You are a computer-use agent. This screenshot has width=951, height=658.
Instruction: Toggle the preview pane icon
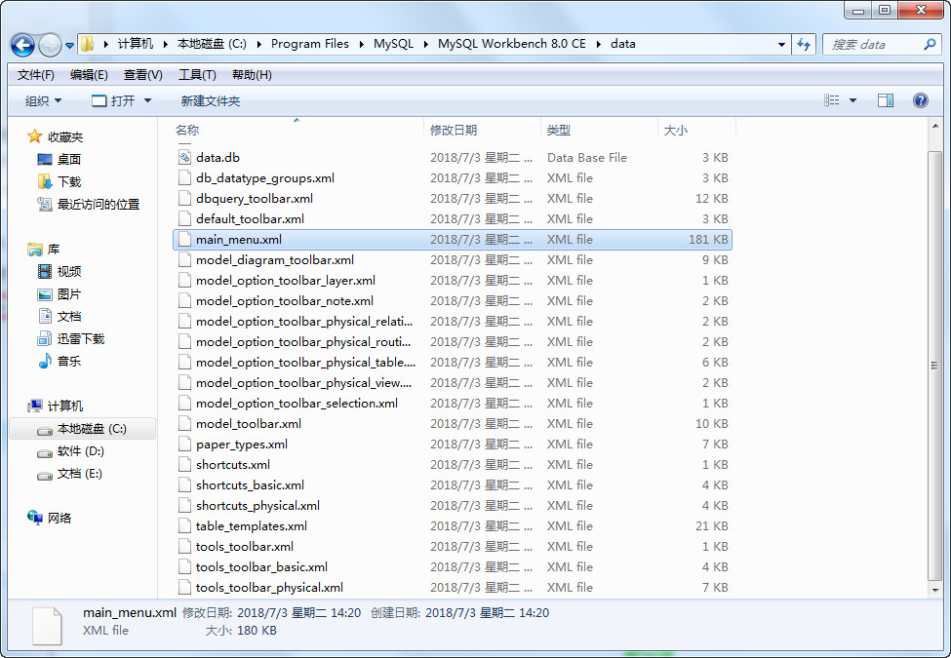(x=886, y=100)
